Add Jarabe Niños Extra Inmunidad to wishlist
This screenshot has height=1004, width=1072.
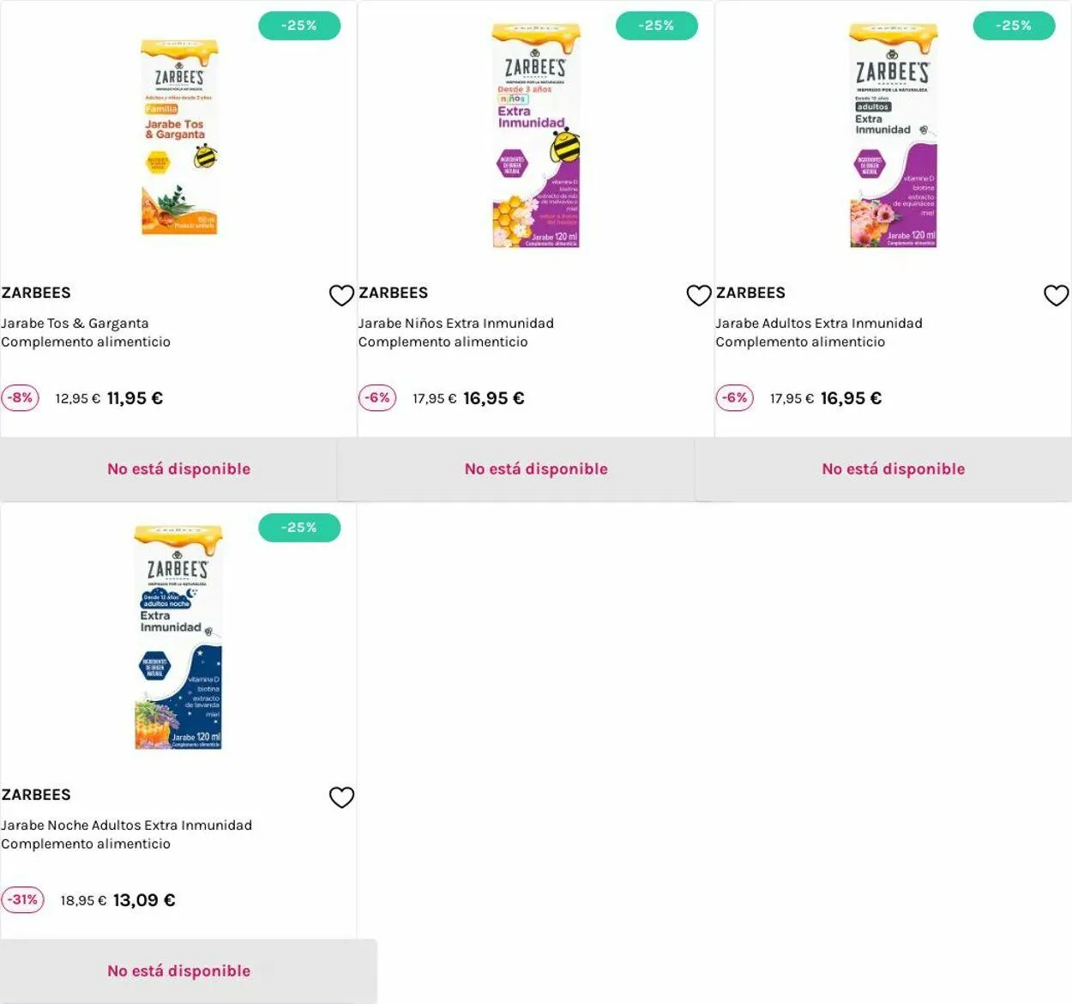pos(699,295)
